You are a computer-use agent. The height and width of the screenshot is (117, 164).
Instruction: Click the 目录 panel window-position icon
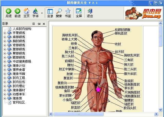pos(34,24)
